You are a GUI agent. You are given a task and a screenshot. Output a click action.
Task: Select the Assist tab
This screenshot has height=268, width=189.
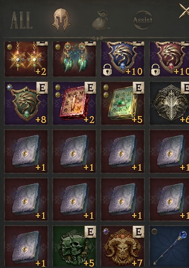(143, 20)
